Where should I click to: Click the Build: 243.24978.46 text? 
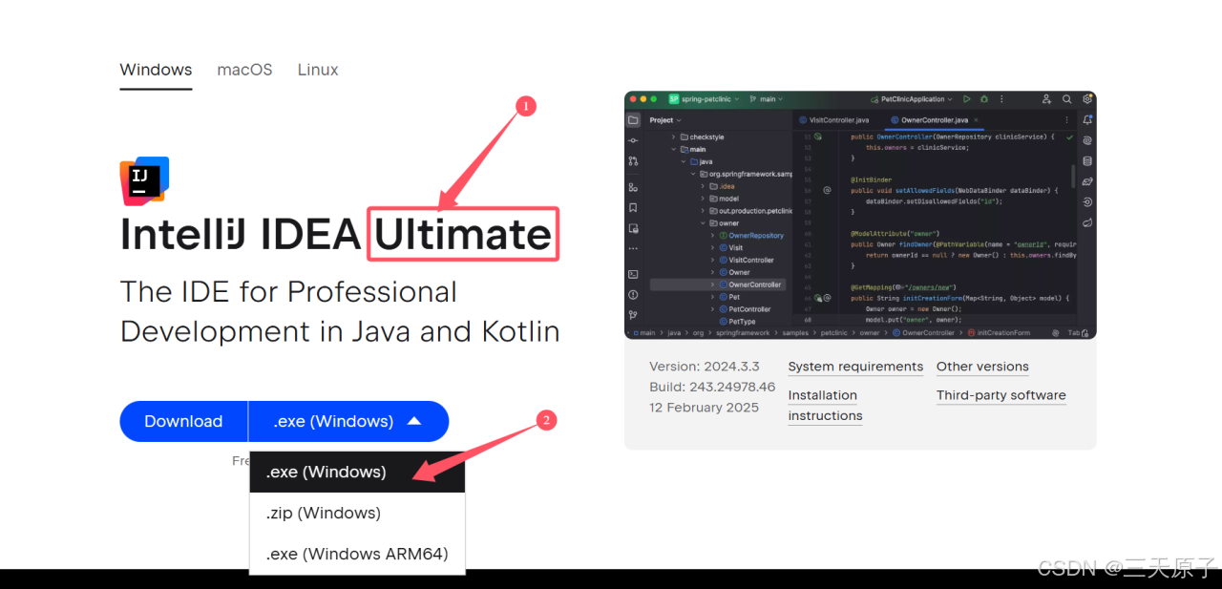712,387
